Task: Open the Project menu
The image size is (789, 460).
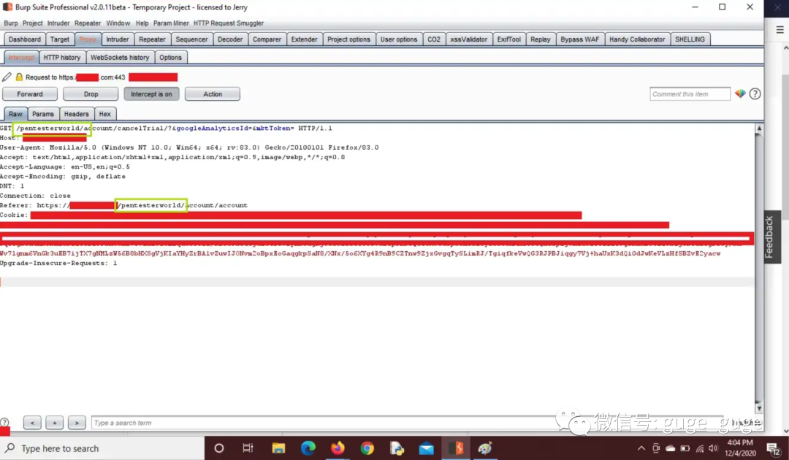Action: coord(32,23)
